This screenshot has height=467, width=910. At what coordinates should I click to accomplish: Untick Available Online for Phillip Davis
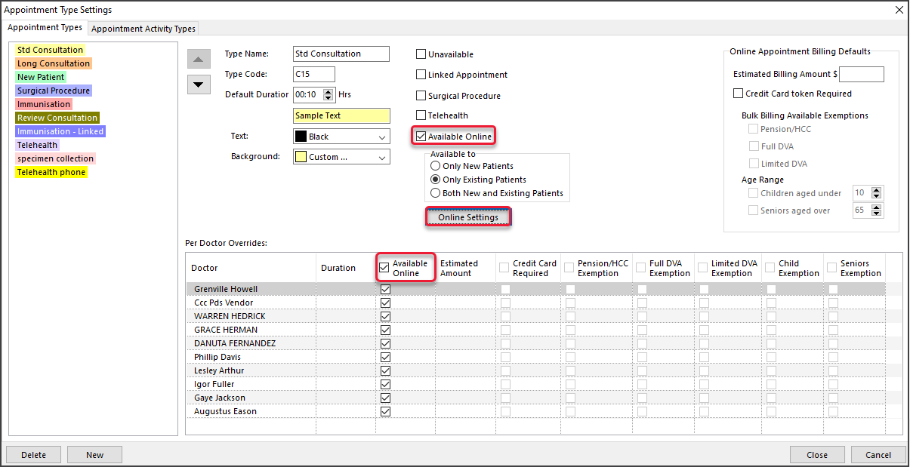386,357
